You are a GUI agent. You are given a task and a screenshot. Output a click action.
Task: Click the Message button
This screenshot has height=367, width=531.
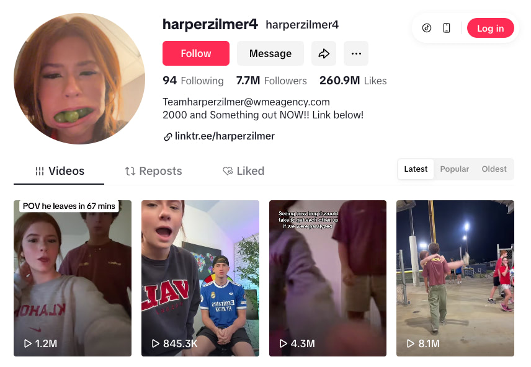tap(270, 53)
